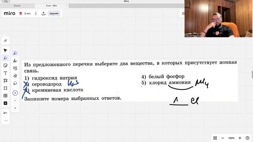Choose the Lasso selection tool
253x142 pixels.
pyautogui.click(x=15, y=83)
